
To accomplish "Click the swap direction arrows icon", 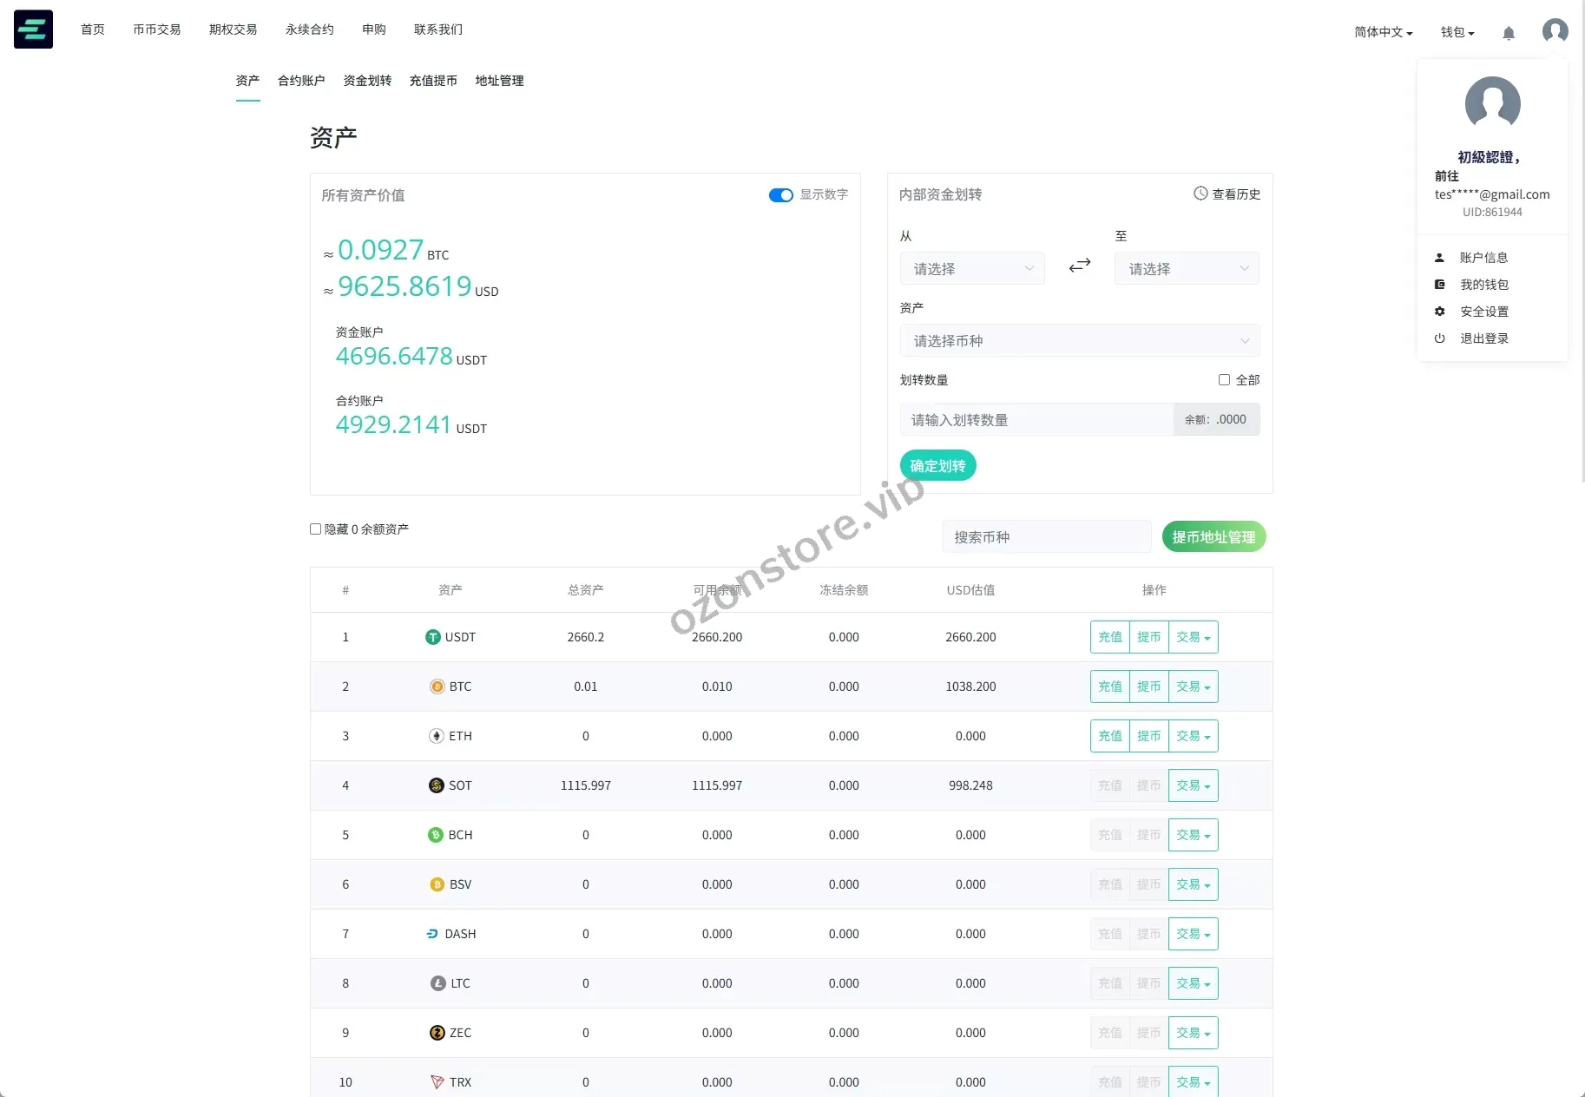I will pos(1079,266).
